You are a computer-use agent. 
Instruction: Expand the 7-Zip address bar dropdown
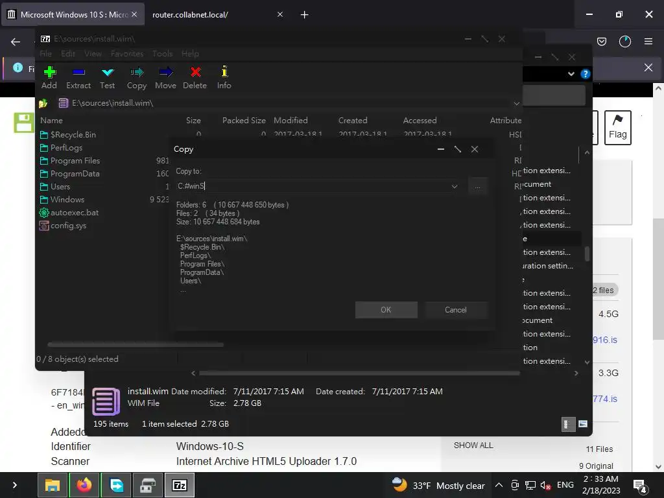pos(516,103)
